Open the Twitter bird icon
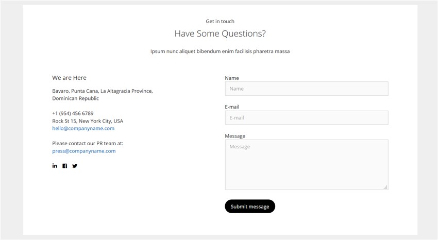This screenshot has height=240, width=438. coord(75,166)
